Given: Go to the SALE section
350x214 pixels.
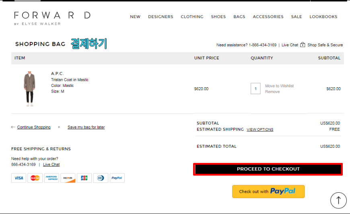Looking at the screenshot, I should (296, 17).
